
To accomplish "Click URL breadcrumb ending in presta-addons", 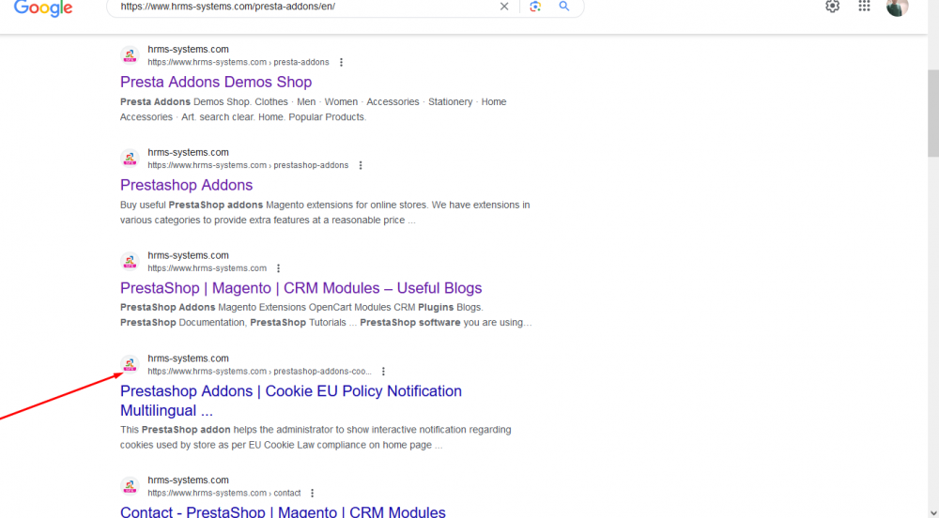I will pos(239,62).
